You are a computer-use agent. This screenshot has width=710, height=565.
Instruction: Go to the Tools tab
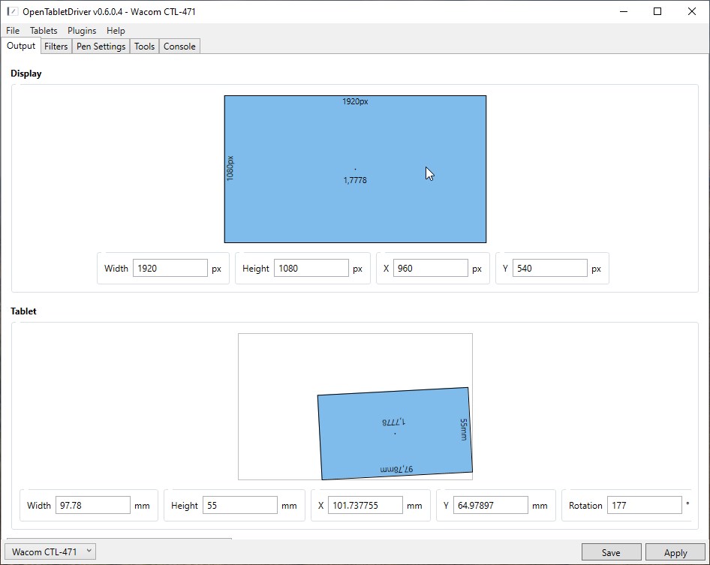click(144, 47)
